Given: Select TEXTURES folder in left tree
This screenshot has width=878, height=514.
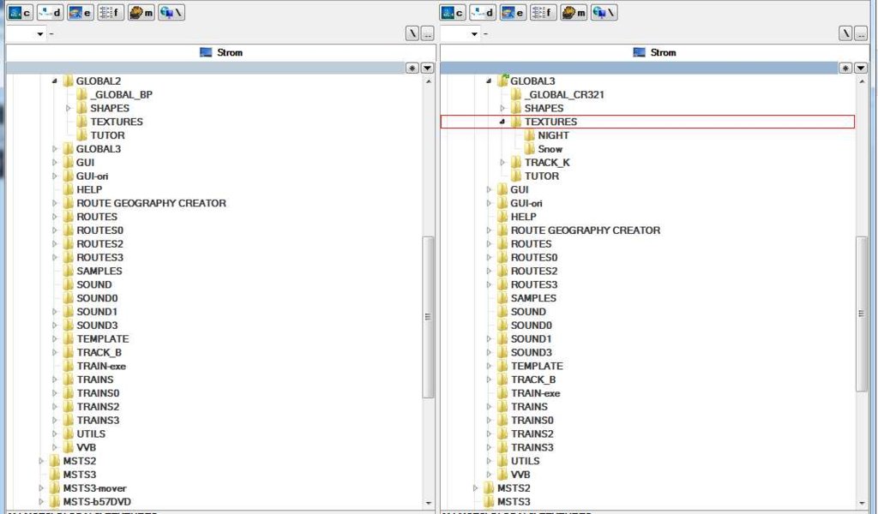Looking at the screenshot, I should (117, 122).
